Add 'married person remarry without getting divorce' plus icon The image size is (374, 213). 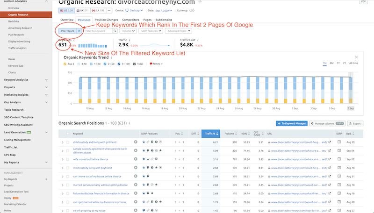(136, 185)
